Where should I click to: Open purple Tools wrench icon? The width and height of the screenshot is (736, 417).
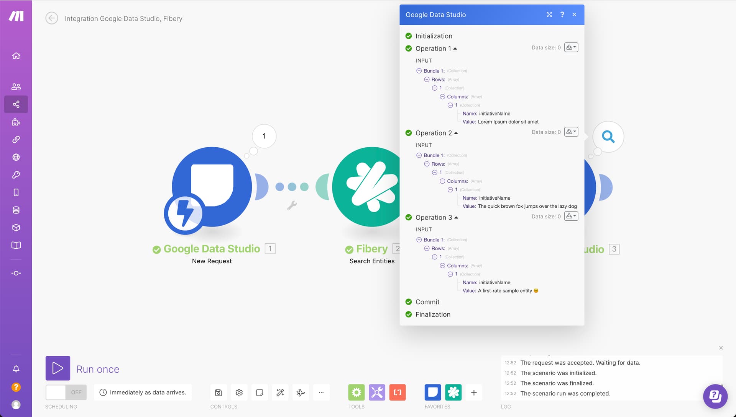click(x=377, y=393)
